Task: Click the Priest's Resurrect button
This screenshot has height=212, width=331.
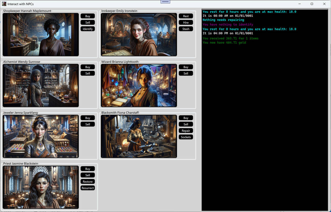Action: [88, 188]
